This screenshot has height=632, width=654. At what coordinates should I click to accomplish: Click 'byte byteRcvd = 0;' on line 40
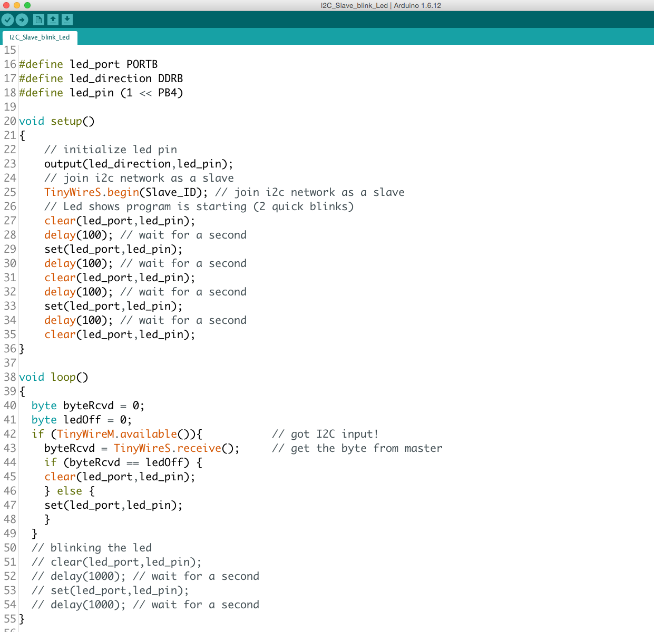pos(88,406)
